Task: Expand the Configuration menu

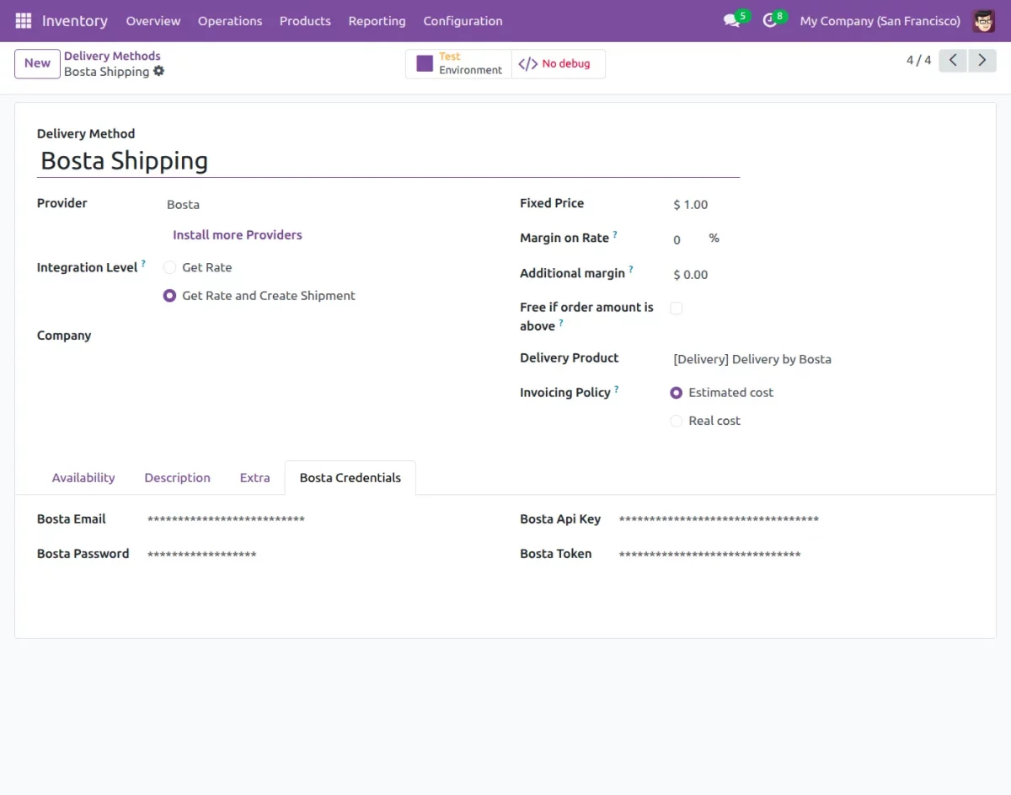Action: 463,21
